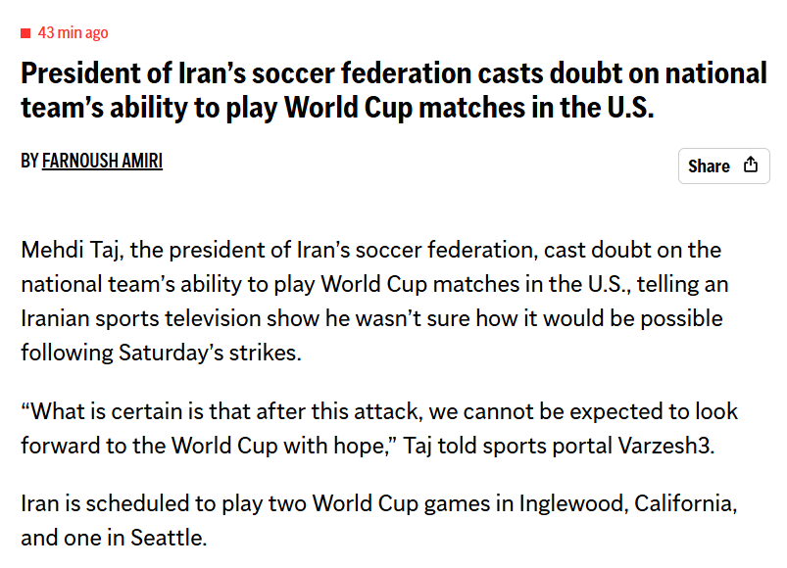Click the "BY" byline label
Viewport: 787px width, 568px height.
29,161
